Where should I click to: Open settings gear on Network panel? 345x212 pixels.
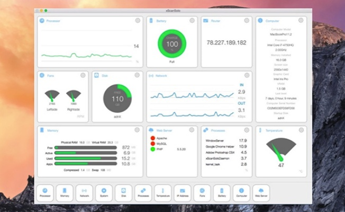coord(247,75)
